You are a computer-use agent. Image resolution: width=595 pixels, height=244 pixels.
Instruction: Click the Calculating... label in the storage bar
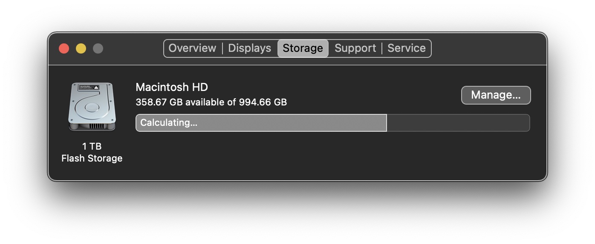169,123
